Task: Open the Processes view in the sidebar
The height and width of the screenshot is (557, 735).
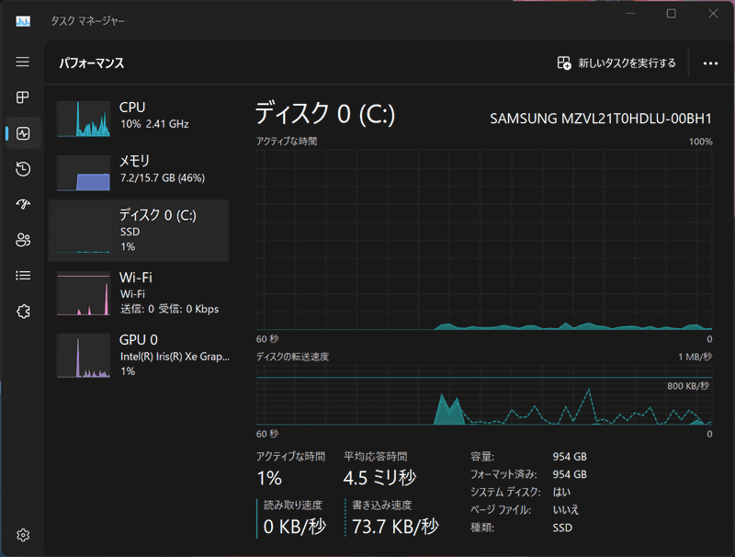Action: [x=23, y=97]
